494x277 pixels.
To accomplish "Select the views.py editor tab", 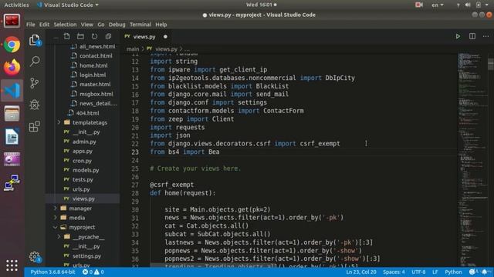I will (147, 36).
